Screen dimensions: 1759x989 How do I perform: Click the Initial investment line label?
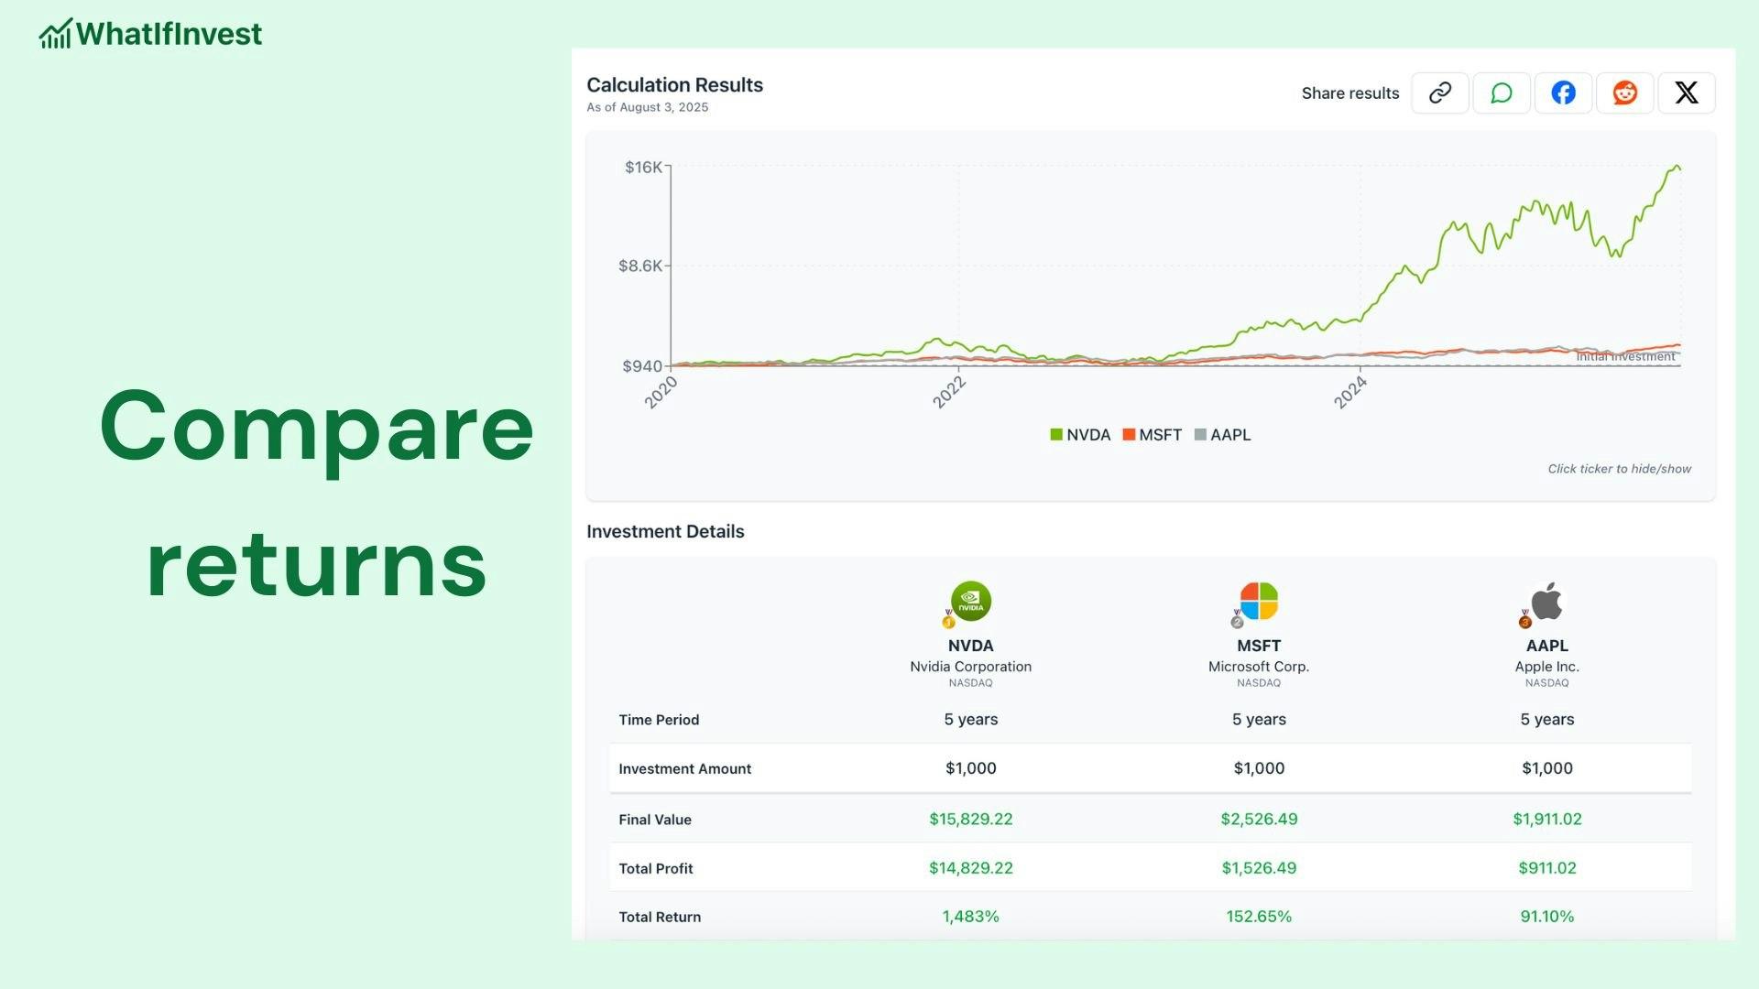1625,356
